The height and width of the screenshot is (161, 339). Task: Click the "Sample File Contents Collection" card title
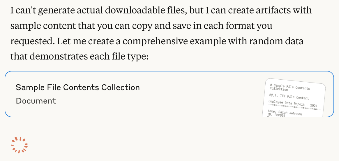pos(78,87)
